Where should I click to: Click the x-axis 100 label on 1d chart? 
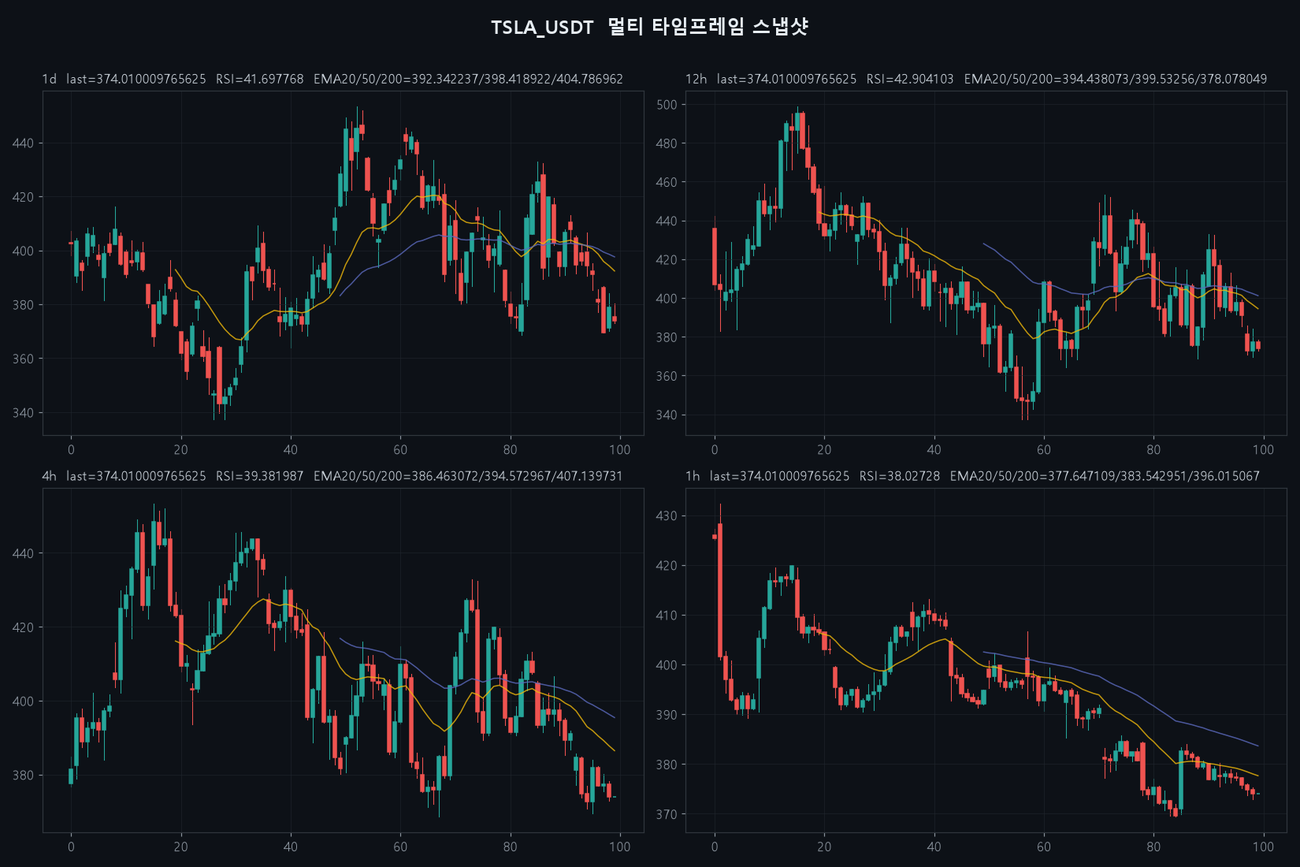[620, 450]
